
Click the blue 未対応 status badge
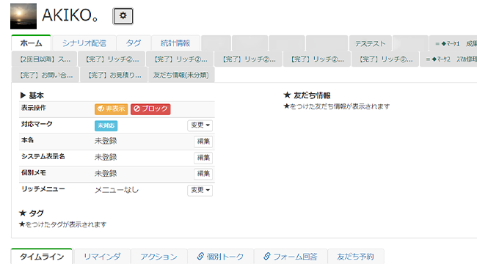click(106, 125)
